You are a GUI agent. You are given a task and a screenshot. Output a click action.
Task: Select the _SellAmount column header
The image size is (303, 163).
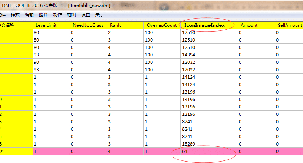coord(289,25)
